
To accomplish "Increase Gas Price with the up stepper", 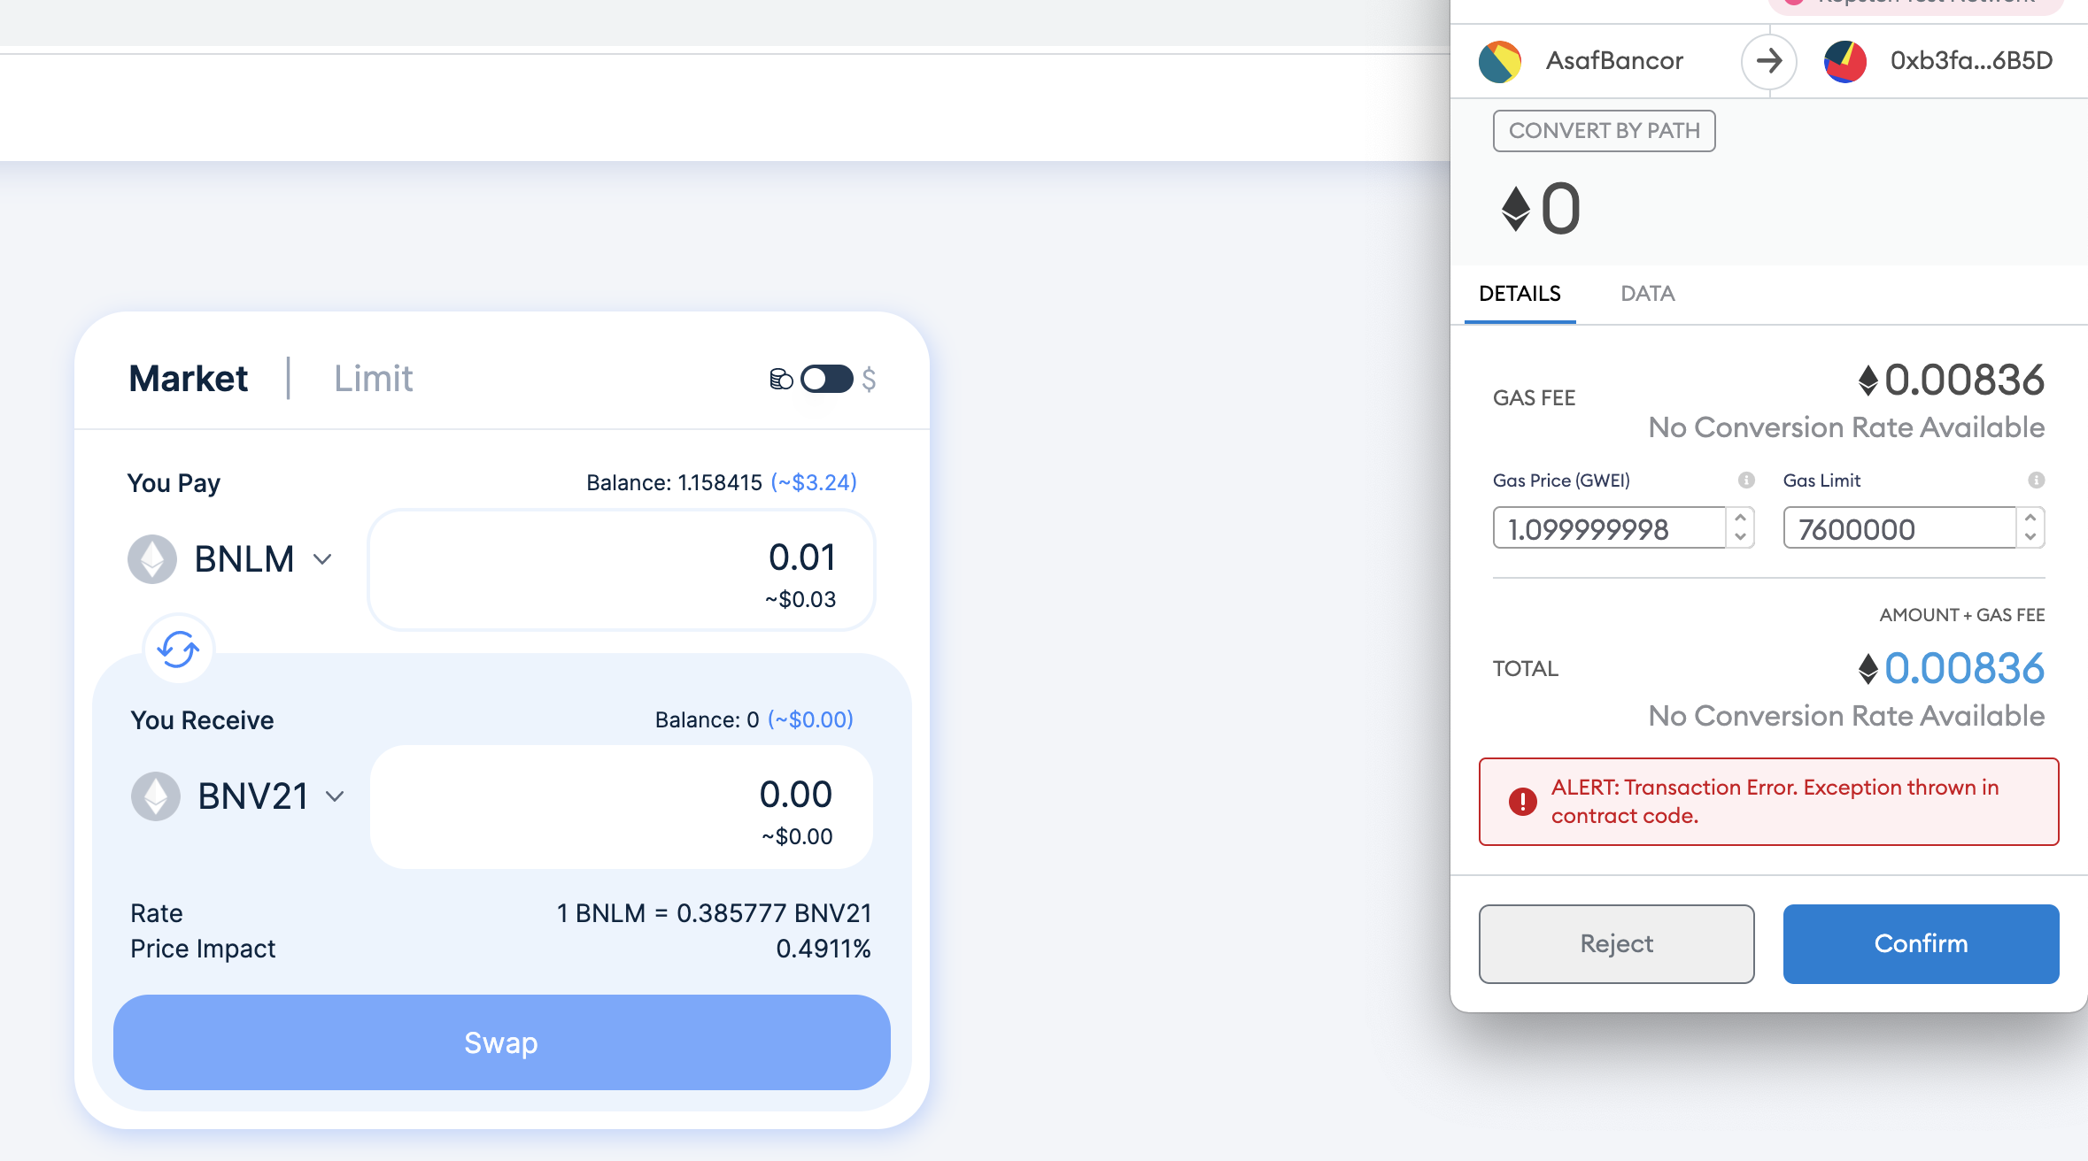I will point(1740,519).
